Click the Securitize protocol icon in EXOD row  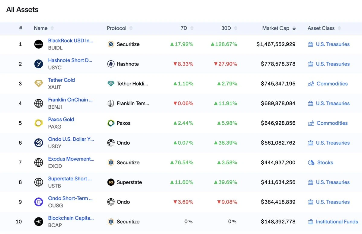(x=111, y=162)
